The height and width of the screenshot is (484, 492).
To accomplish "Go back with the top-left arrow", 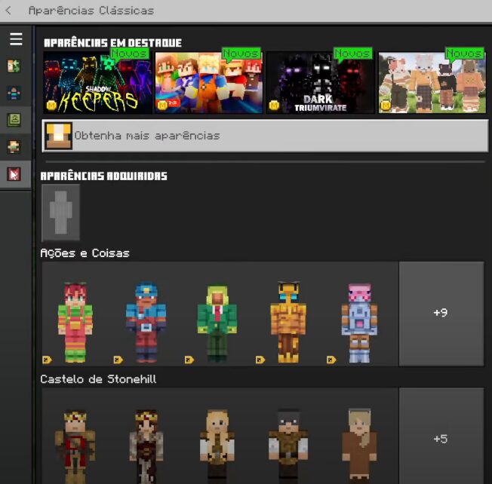I will coord(8,11).
